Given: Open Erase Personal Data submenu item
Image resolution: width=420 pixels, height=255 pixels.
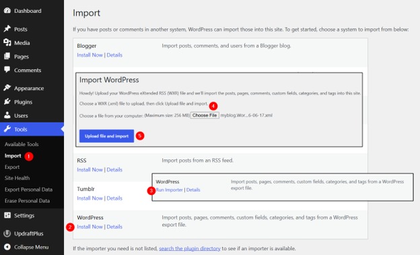Looking at the screenshot, I should 28,201.
